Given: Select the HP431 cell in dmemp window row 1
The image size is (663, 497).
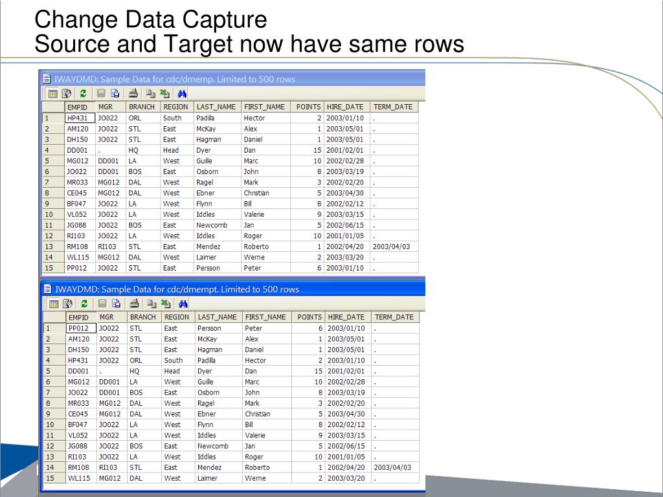Looking at the screenshot, I should pyautogui.click(x=80, y=118).
